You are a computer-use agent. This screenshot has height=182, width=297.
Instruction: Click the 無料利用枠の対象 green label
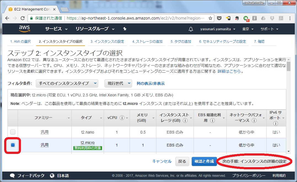click(x=88, y=148)
